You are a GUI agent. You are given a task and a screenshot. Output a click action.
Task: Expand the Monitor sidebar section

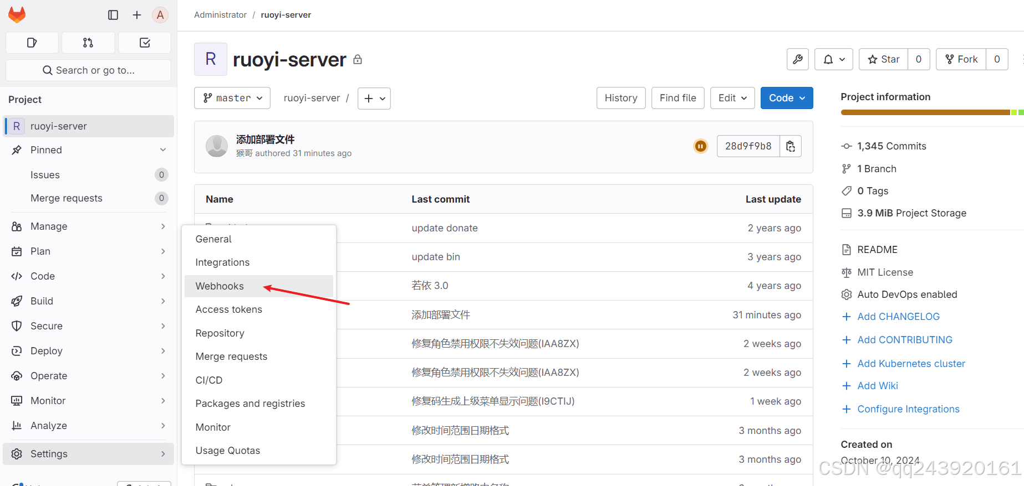(89, 401)
